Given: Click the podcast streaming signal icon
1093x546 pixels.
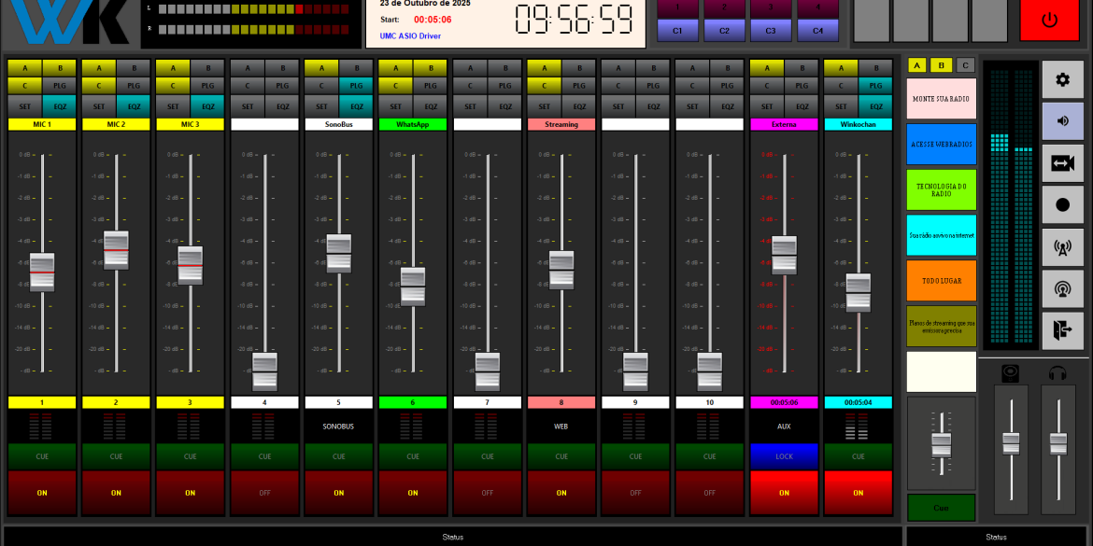Looking at the screenshot, I should tap(1062, 289).
